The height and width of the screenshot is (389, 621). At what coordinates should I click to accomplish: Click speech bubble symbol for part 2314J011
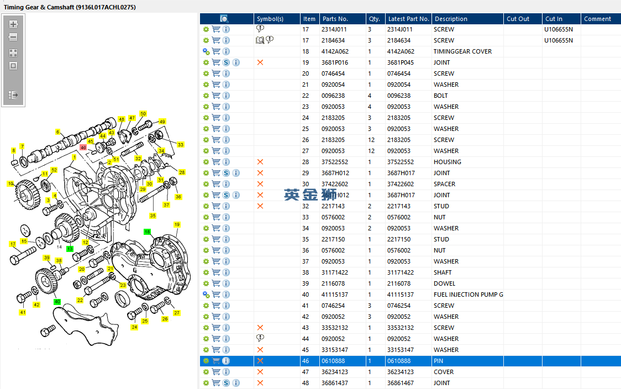click(x=260, y=29)
